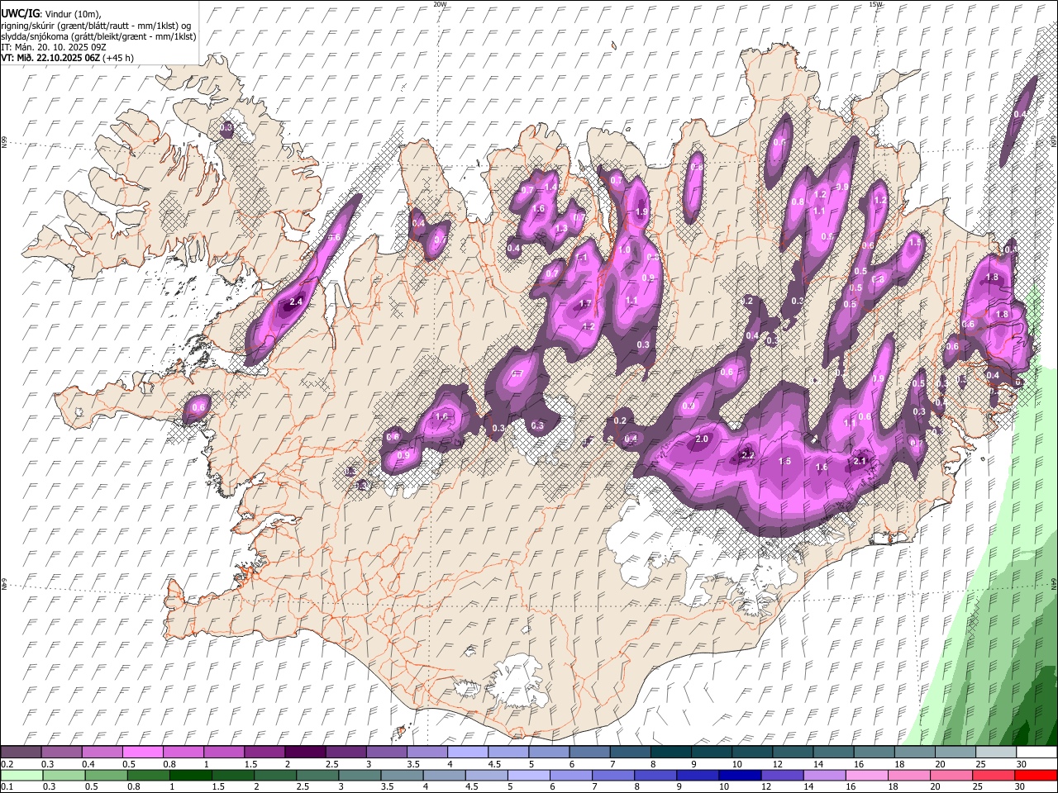This screenshot has height=793, width=1058.
Task: Click the '0.4' label in the top legend
Action: tap(88, 764)
